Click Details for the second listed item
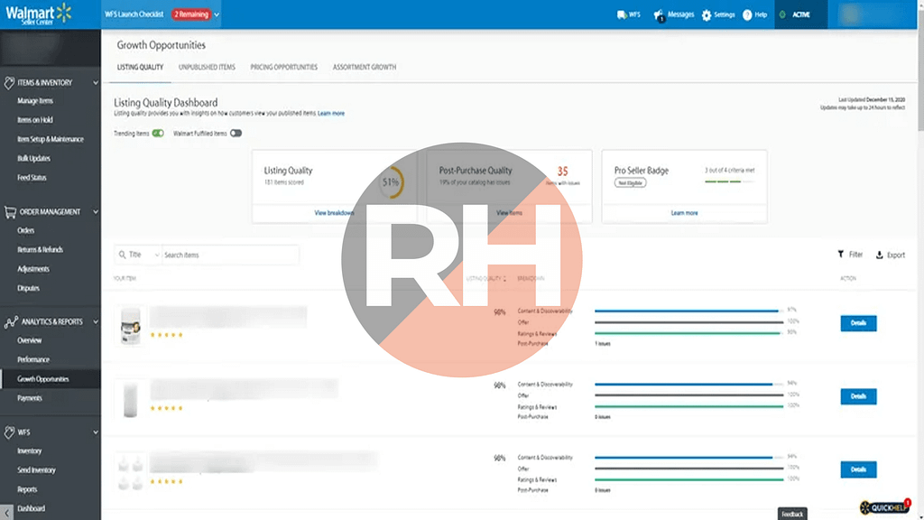This screenshot has width=924, height=520. 858,396
